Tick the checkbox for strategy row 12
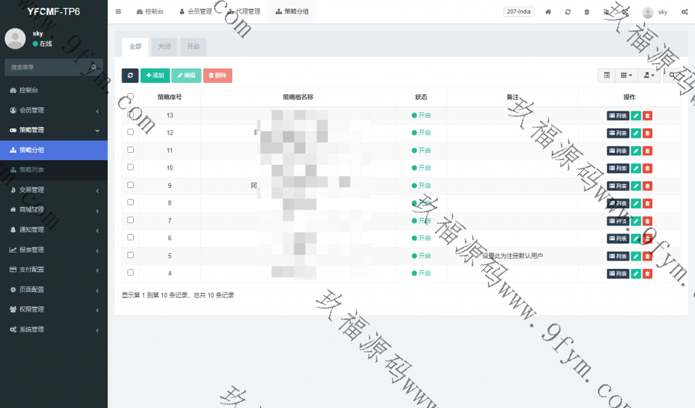 click(x=130, y=132)
